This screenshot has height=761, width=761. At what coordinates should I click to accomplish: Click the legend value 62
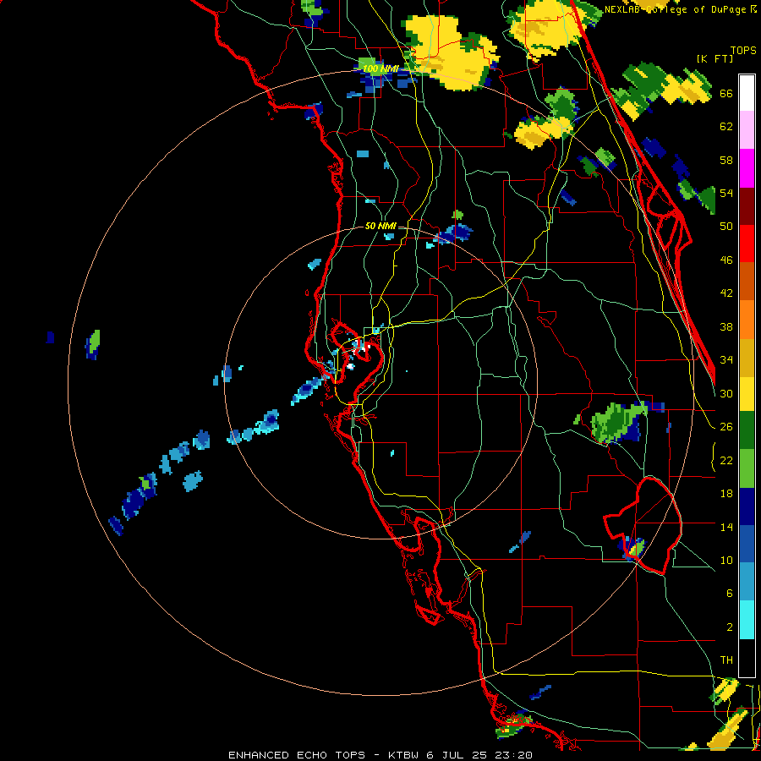[x=726, y=127]
